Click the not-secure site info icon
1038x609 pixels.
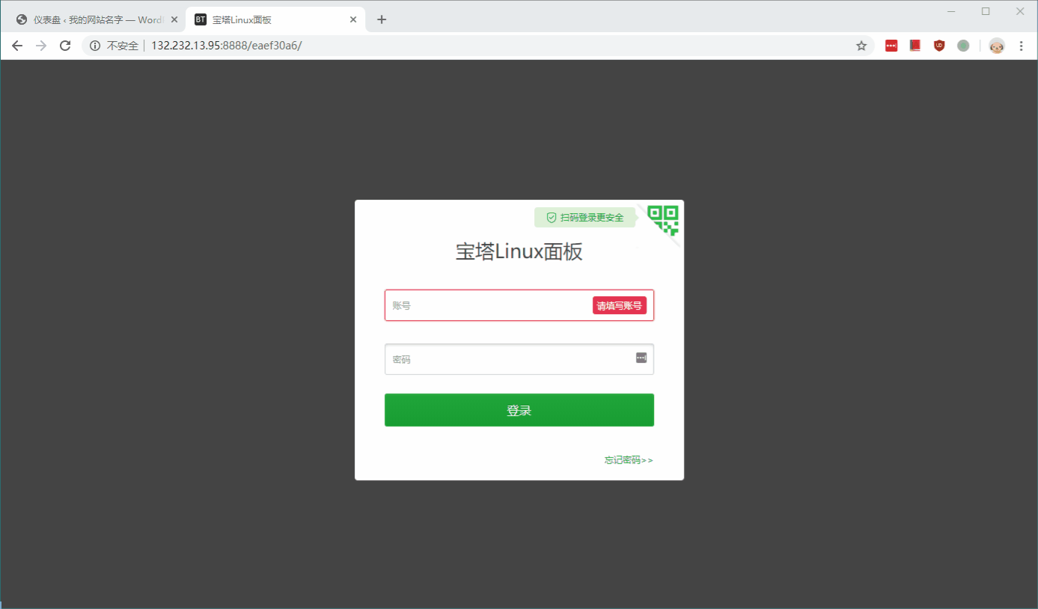pos(95,46)
